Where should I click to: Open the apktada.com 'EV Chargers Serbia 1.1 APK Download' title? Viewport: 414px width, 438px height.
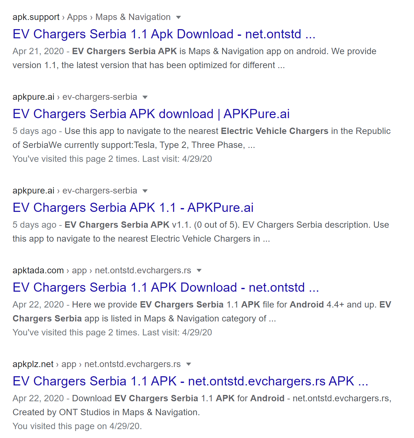(165, 288)
